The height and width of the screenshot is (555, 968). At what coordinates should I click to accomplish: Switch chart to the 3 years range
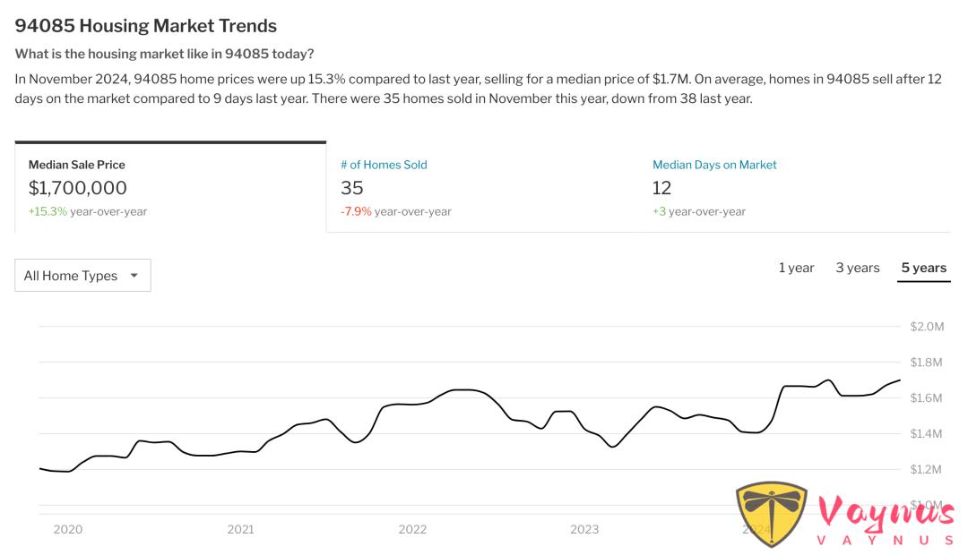point(858,268)
